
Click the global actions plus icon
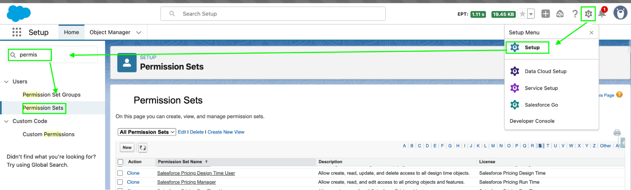[545, 14]
